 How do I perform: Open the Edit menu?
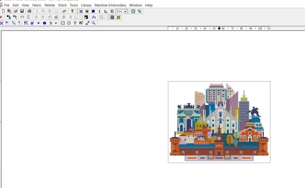16,5
